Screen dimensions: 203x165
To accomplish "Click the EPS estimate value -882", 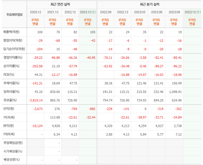I will click(x=92, y=109).
